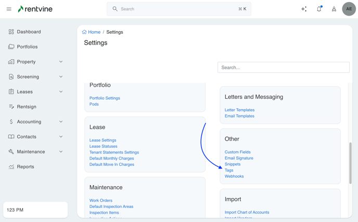The width and height of the screenshot is (358, 222).
Task: Open Rentsign in the sidebar
Action: pyautogui.click(x=27, y=107)
